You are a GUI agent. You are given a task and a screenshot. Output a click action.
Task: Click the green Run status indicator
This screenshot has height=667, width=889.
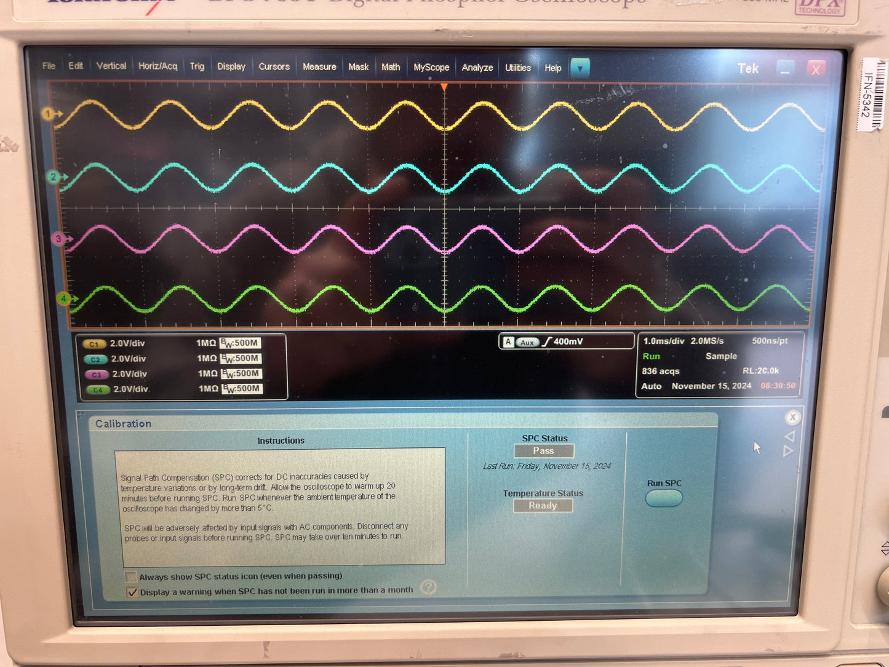pyautogui.click(x=651, y=356)
